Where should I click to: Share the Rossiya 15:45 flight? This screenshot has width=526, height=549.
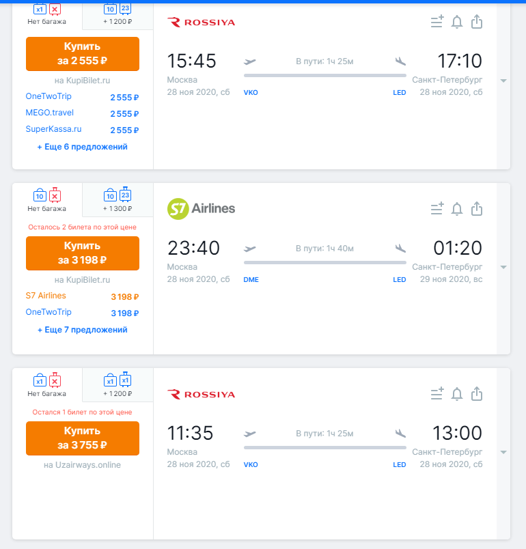pyautogui.click(x=477, y=22)
